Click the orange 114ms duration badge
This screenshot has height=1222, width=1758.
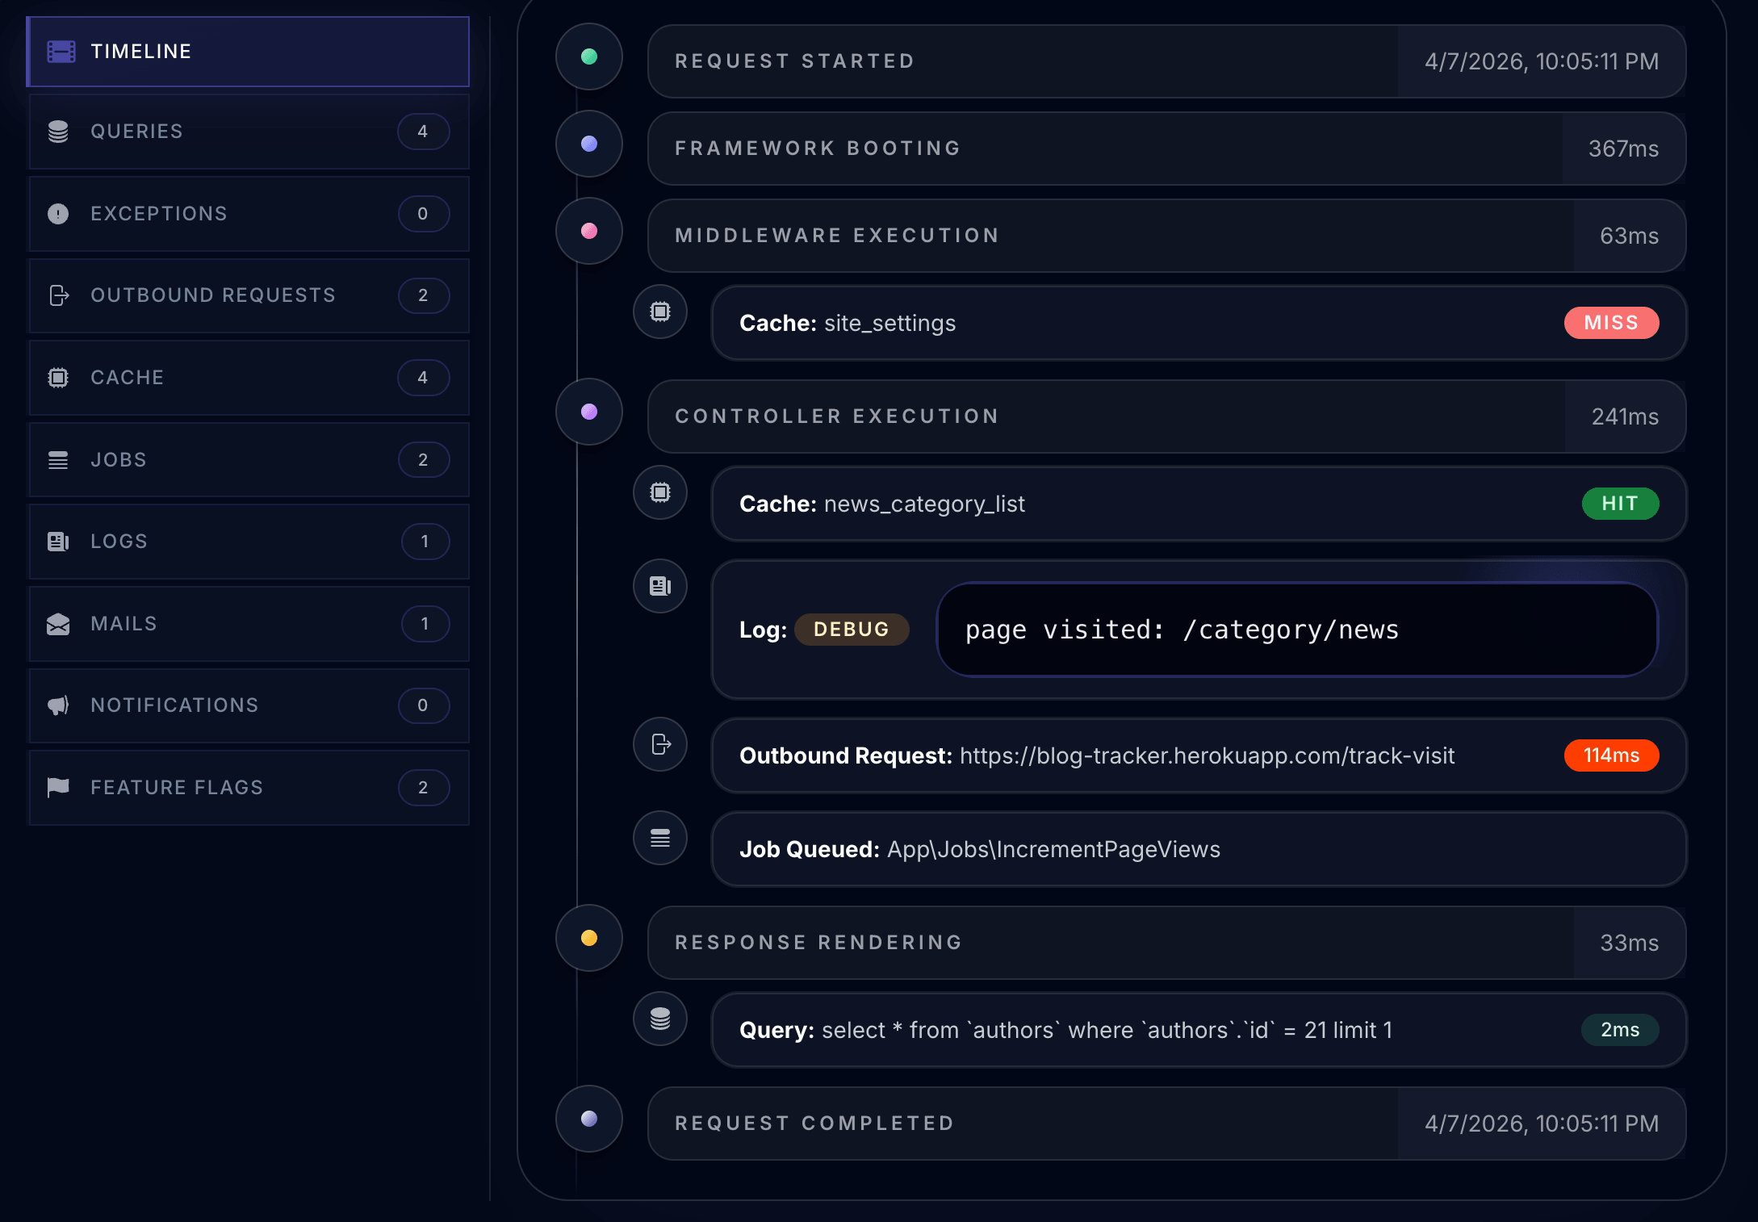click(1611, 755)
